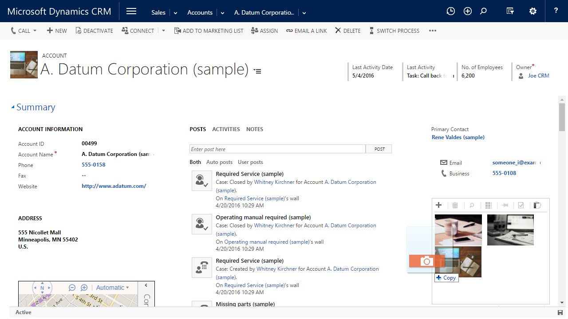The height and width of the screenshot is (319, 568).
Task: Click ADD TO MARKETING LIST command
Action: pos(209,31)
